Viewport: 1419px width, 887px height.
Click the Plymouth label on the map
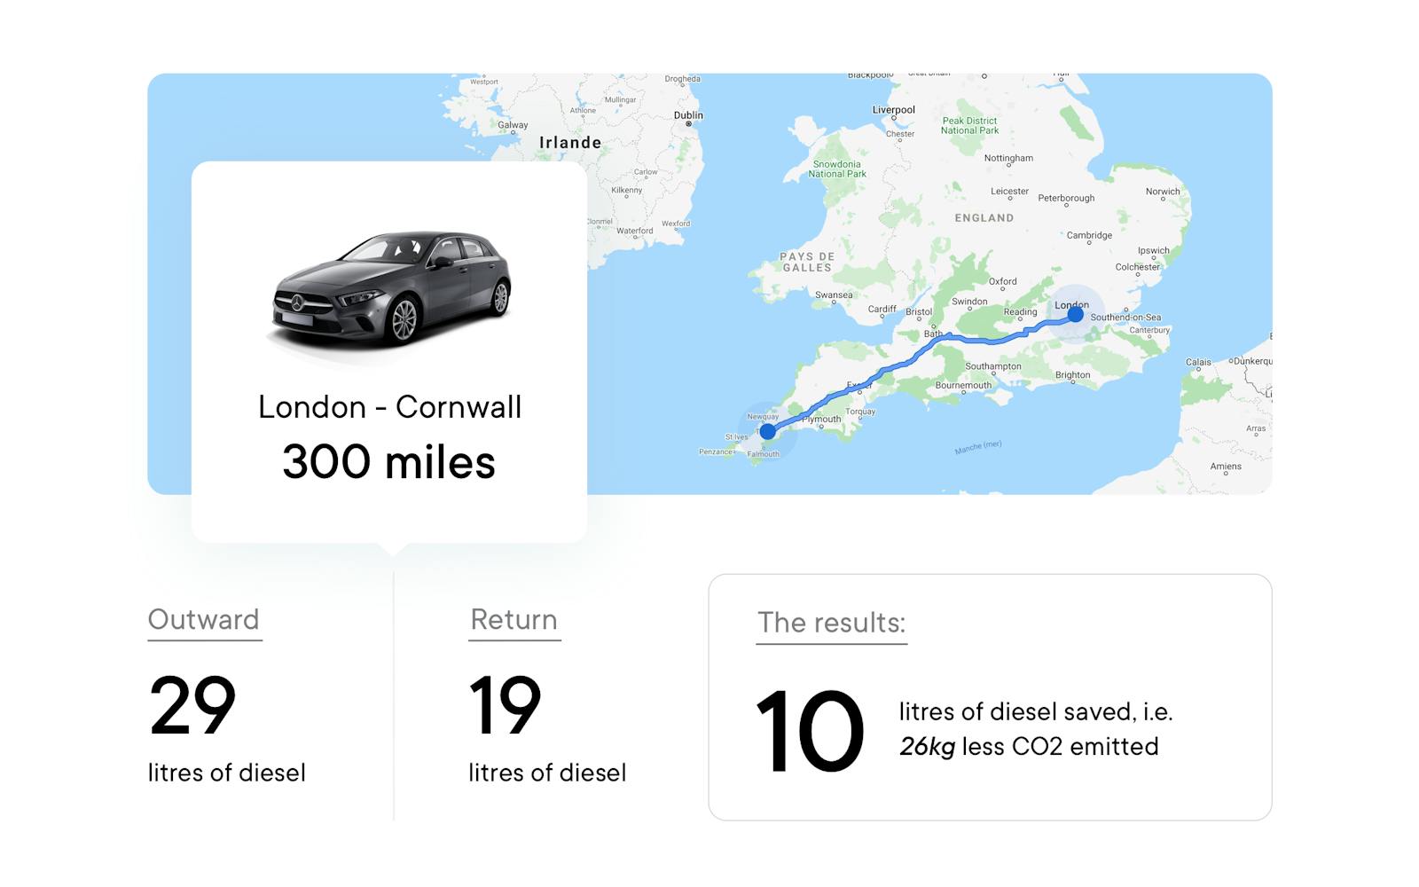(822, 420)
